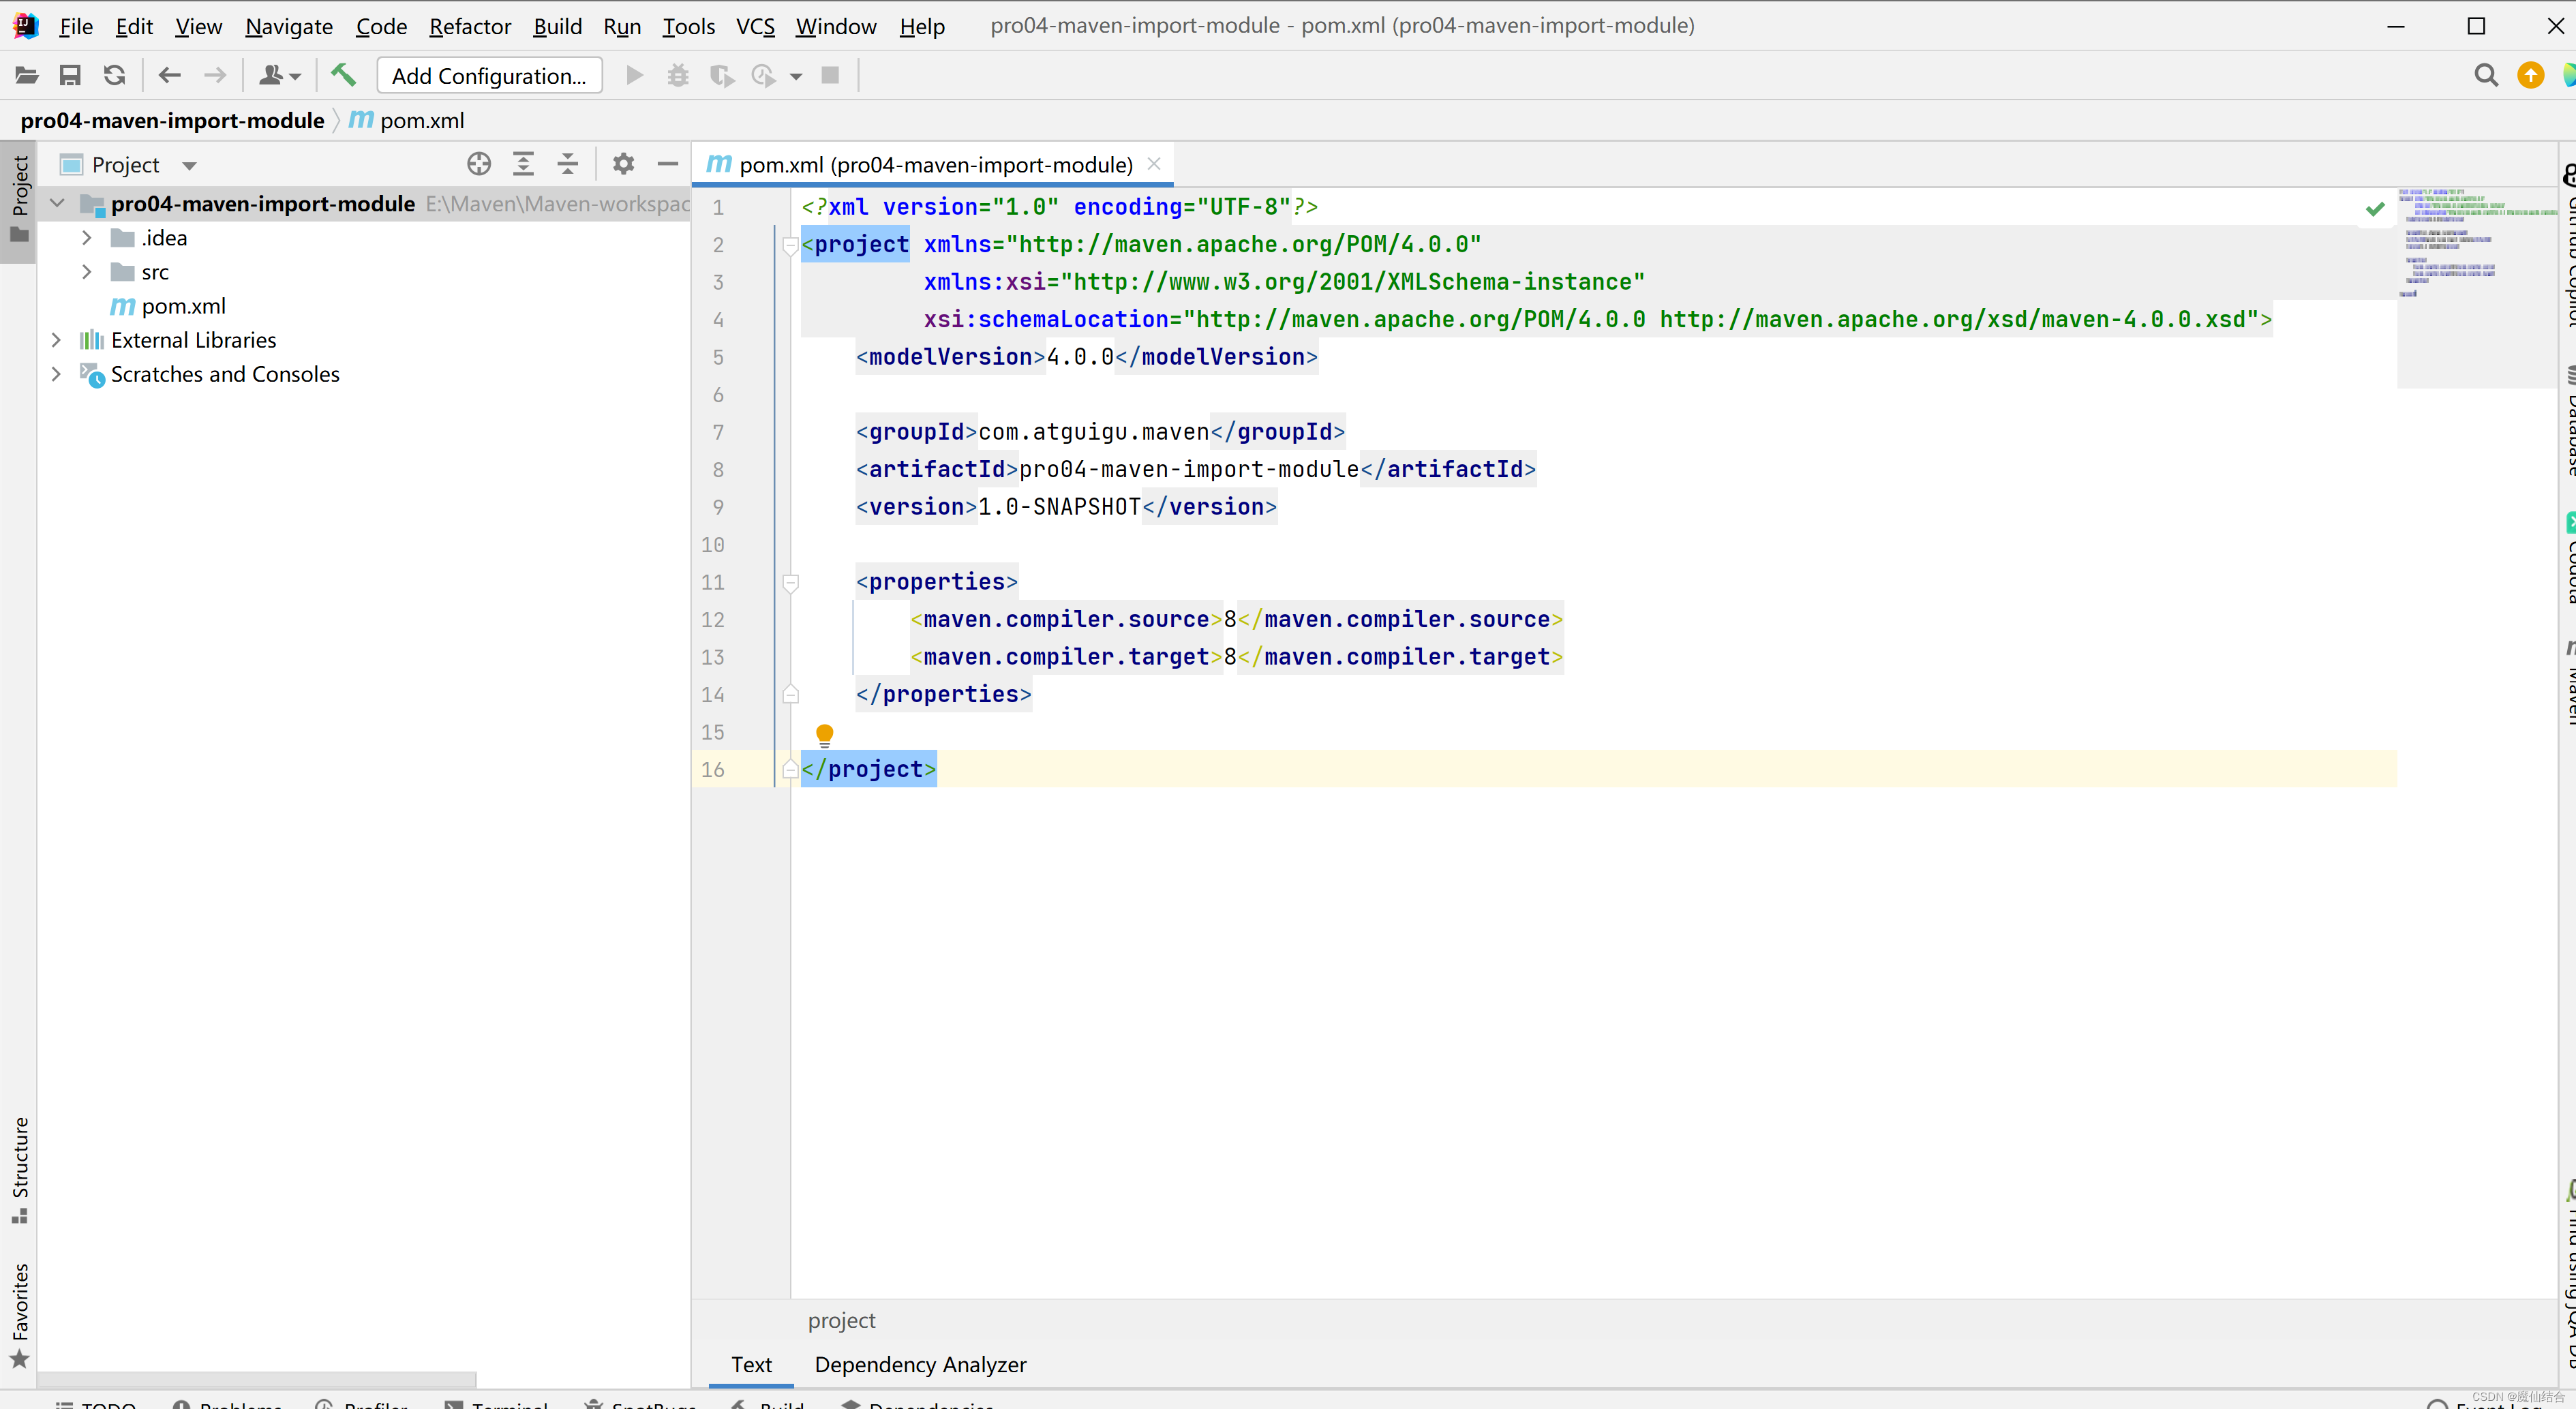Open the Refactor menu
The width and height of the screenshot is (2576, 1409).
[x=470, y=26]
